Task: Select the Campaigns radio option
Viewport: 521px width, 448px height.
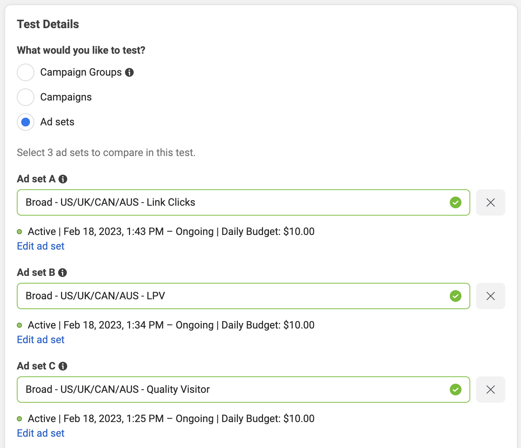Action: point(26,97)
